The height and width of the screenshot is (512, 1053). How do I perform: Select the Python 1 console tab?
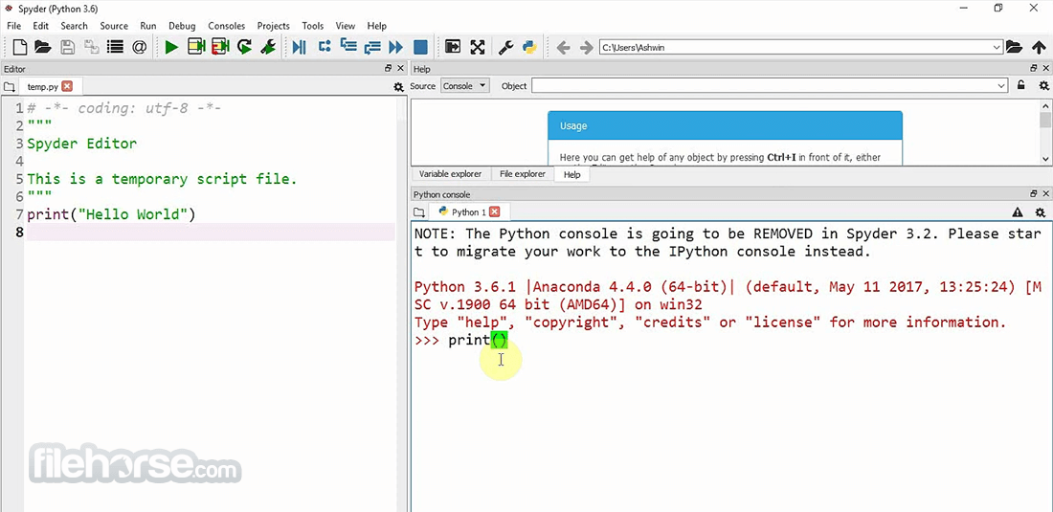(468, 212)
